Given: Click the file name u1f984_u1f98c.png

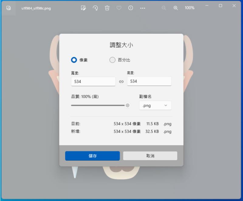Looking at the screenshot, I should click(x=36, y=8).
